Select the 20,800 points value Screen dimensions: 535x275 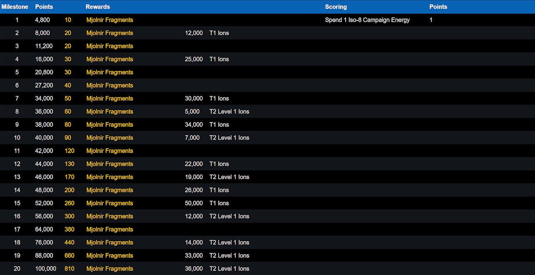tap(44, 72)
